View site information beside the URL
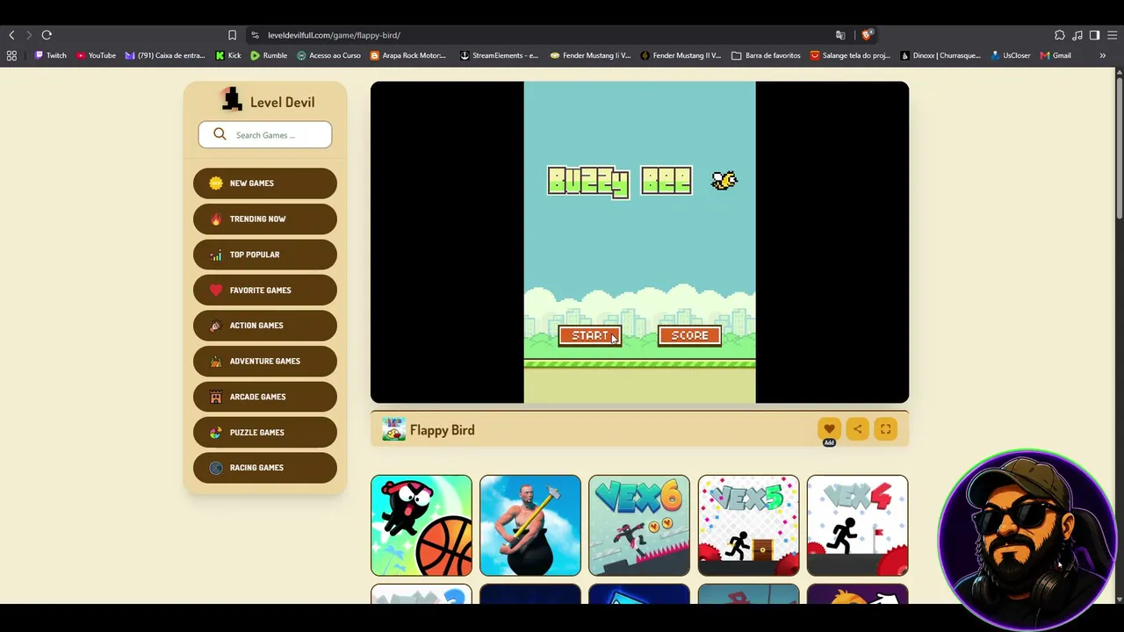The image size is (1124, 632). click(255, 35)
